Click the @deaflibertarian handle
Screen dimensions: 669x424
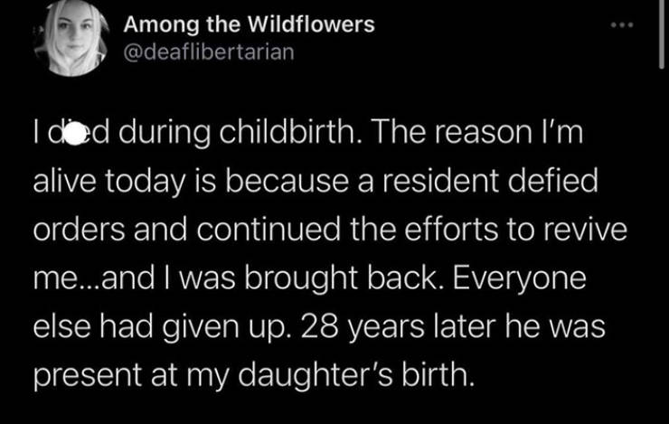pyautogui.click(x=209, y=52)
